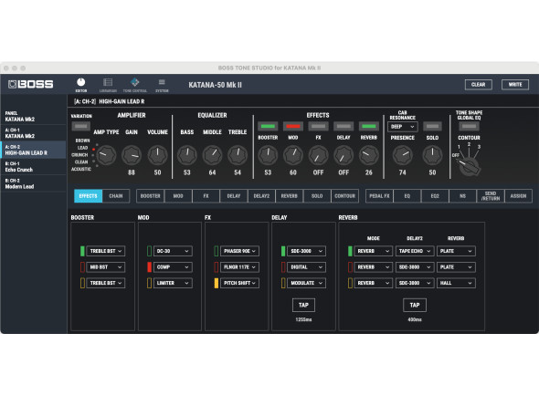The width and height of the screenshot is (539, 396).
Task: Open the Librarian icon
Action: 108,85
